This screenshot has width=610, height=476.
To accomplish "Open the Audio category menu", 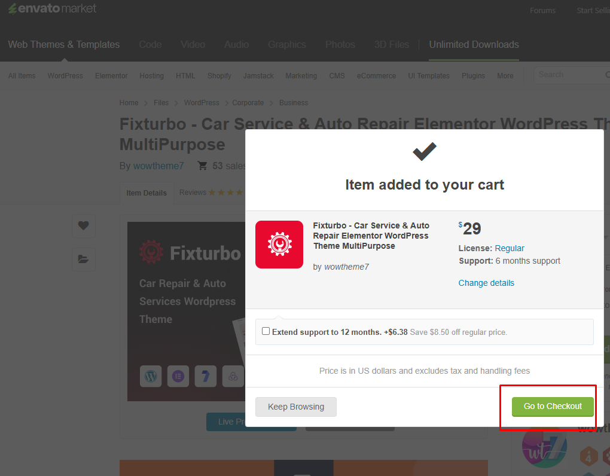I will pos(237,45).
